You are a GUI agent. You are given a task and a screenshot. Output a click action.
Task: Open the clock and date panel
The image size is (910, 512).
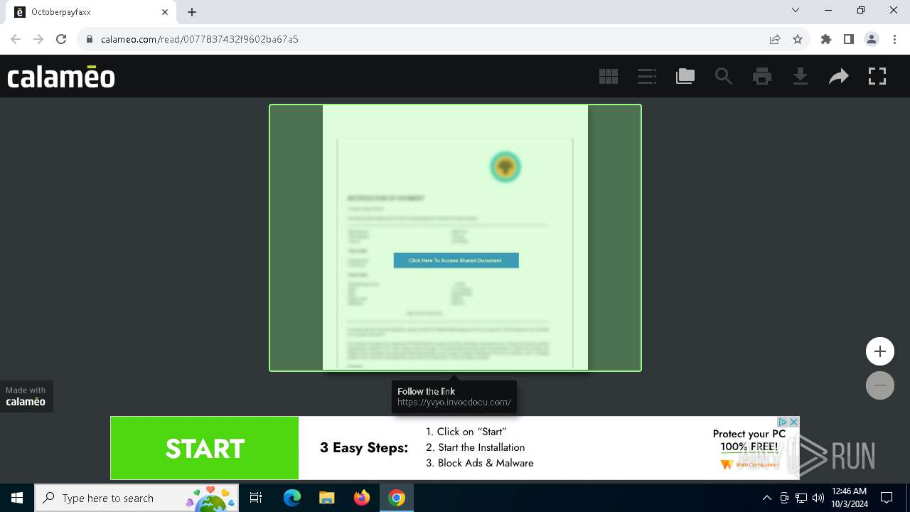tap(850, 498)
